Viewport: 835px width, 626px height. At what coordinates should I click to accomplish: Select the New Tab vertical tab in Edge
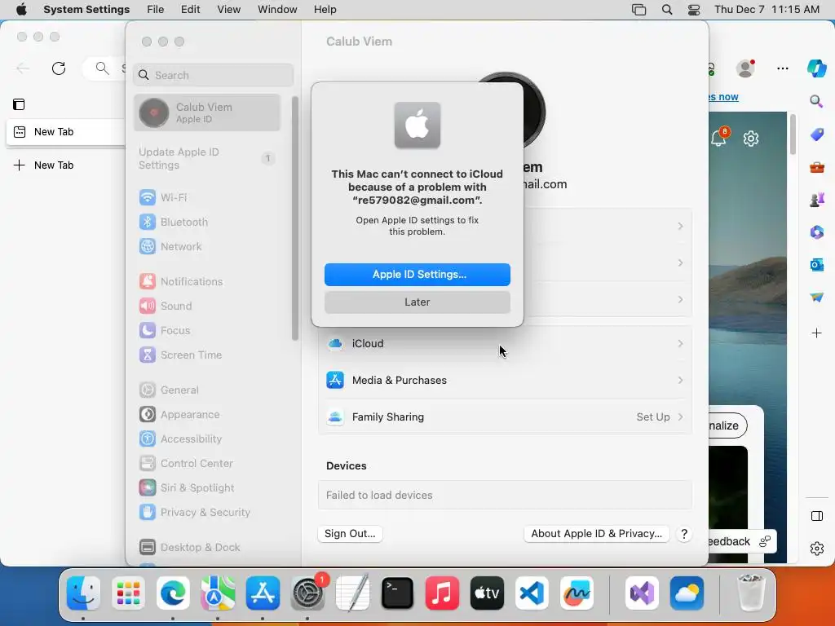pos(65,131)
